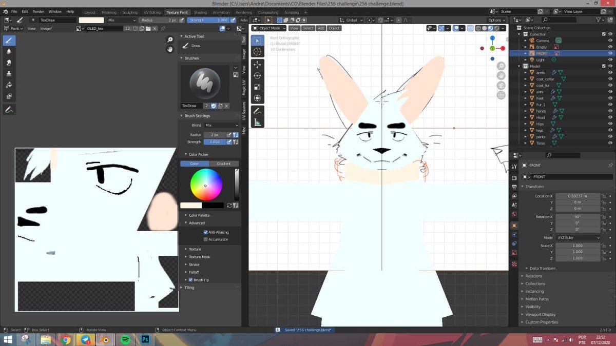Toggle the Light object's visibility eye

610,60
